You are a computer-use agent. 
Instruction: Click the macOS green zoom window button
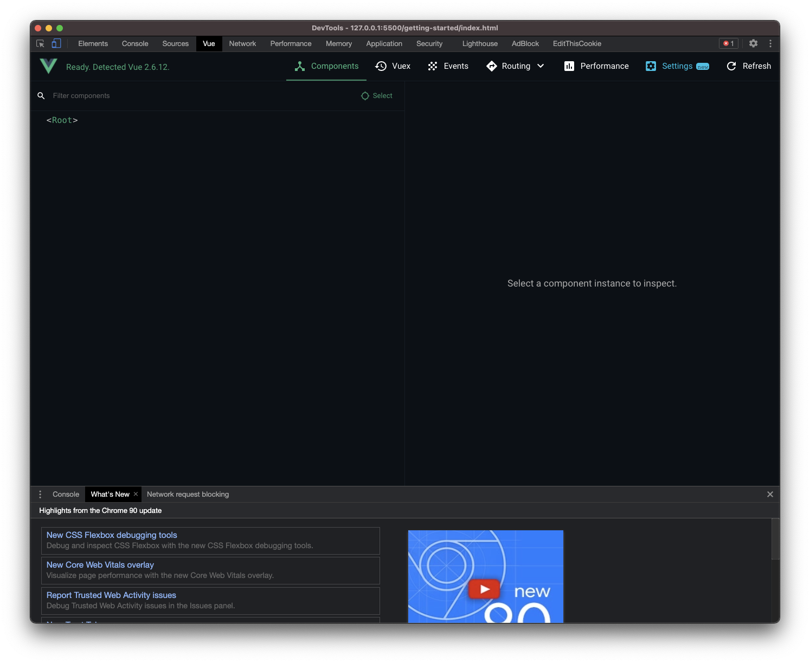60,28
